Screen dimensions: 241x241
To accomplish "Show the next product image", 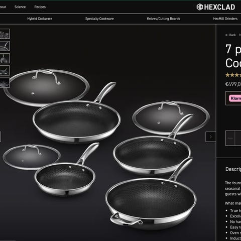I will [x=210, y=137].
